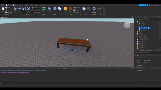Open the Color dropdown arrow
The height and width of the screenshot is (90, 161).
(x=71, y=13)
